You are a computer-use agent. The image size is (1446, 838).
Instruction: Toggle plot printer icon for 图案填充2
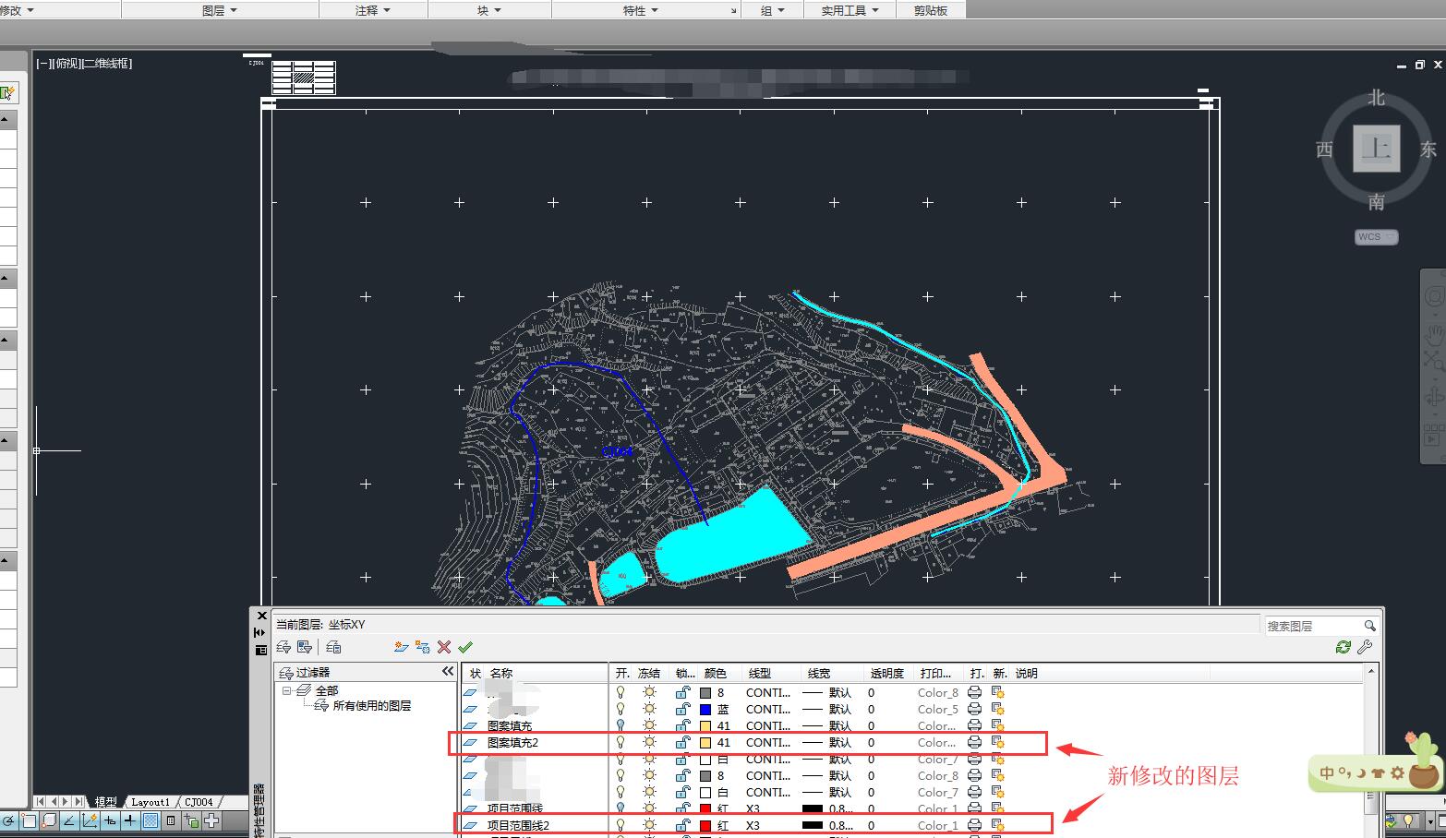click(x=974, y=742)
